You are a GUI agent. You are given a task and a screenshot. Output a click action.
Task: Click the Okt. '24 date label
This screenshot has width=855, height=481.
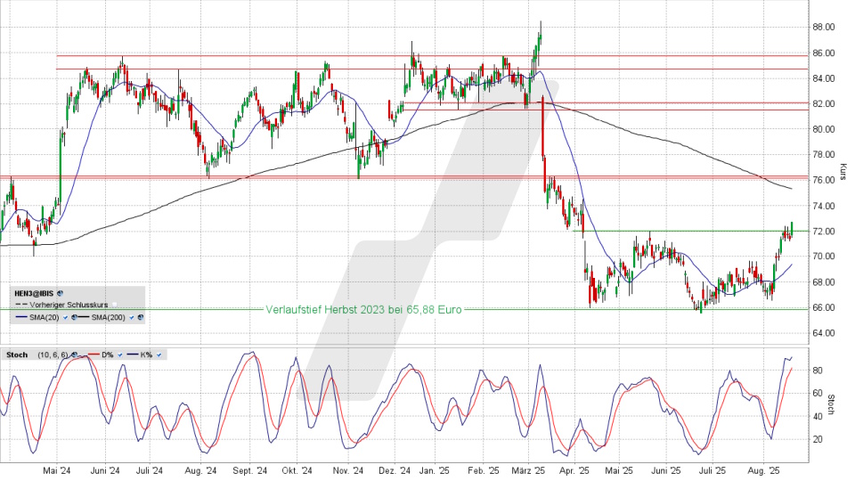point(297,470)
